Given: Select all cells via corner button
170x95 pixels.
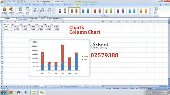Looking at the screenshot, I should [2, 22].
